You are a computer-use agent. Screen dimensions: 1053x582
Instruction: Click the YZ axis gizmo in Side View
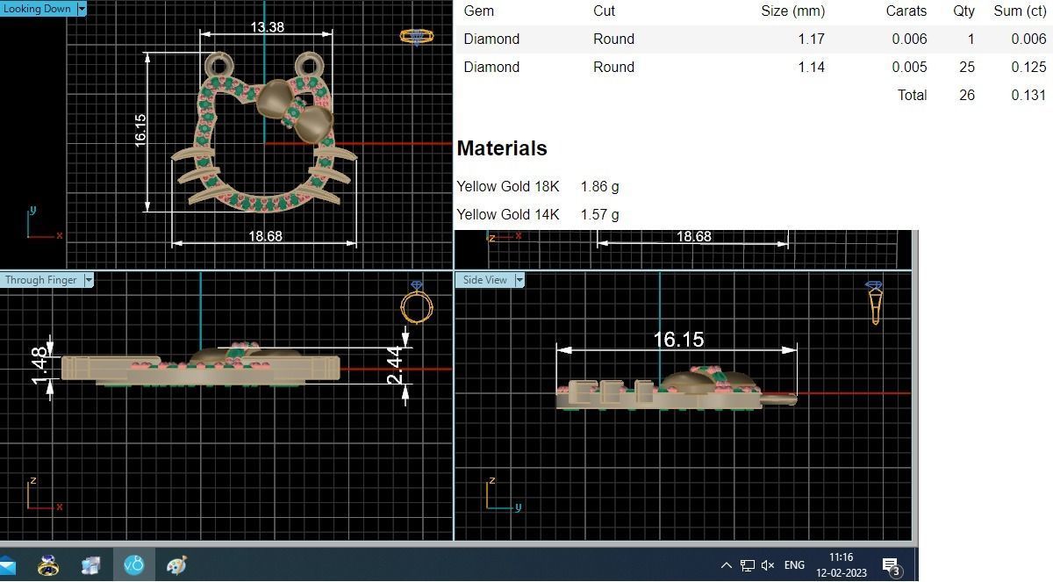504,494
